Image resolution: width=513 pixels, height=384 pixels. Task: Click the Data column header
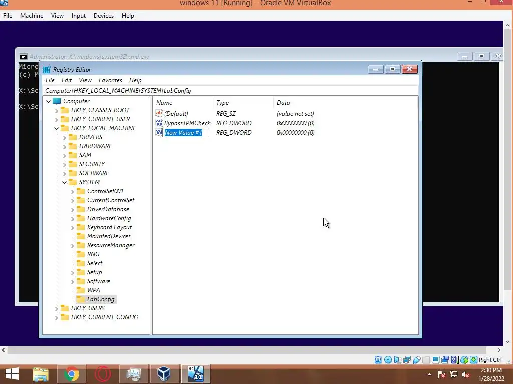coord(345,103)
